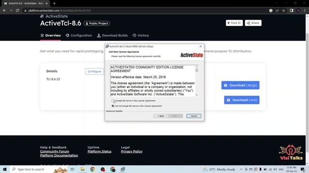Click the address bar URL
Image resolution: width=309 pixels, height=173 pixels.
(59, 11)
